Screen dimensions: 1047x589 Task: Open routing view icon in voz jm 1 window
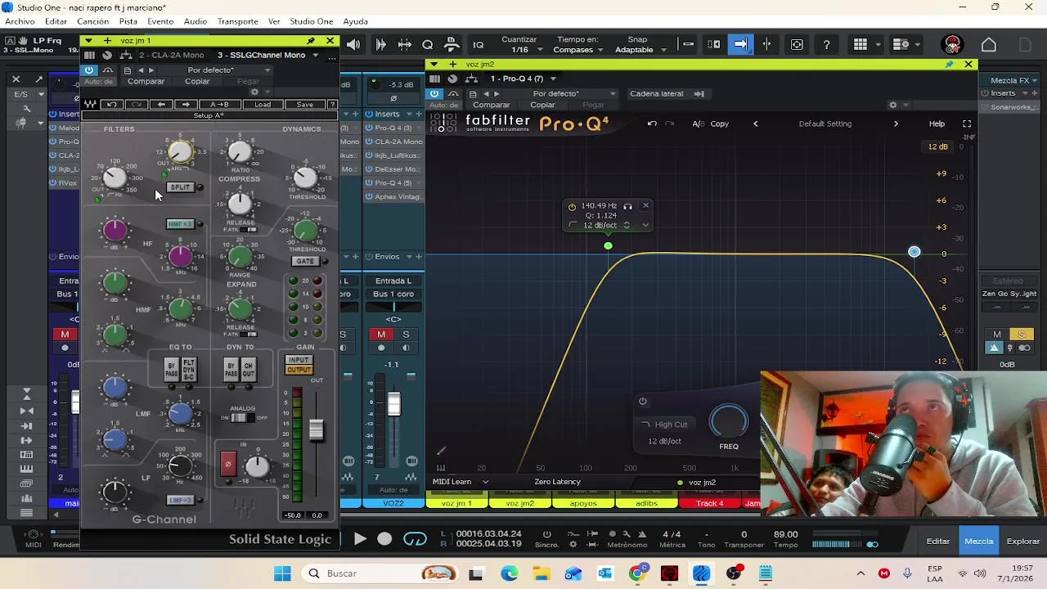pyautogui.click(x=126, y=56)
